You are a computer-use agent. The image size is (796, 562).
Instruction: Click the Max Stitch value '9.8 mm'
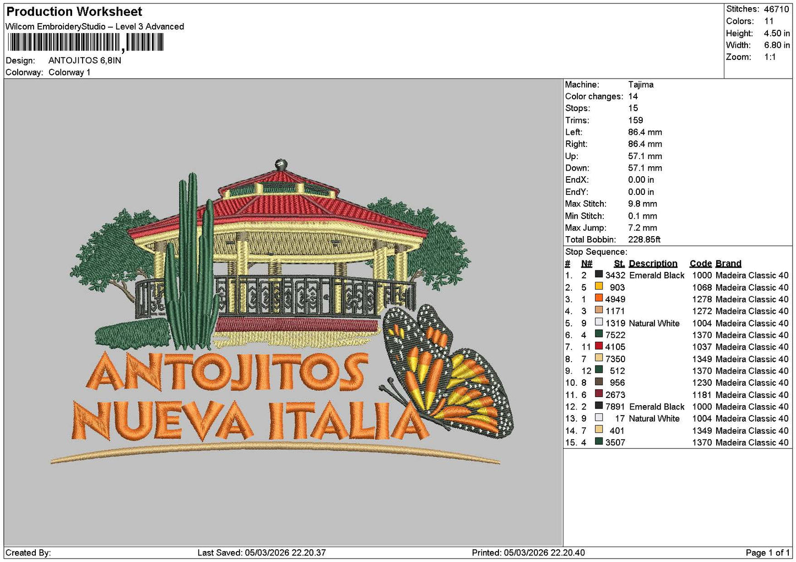(642, 204)
